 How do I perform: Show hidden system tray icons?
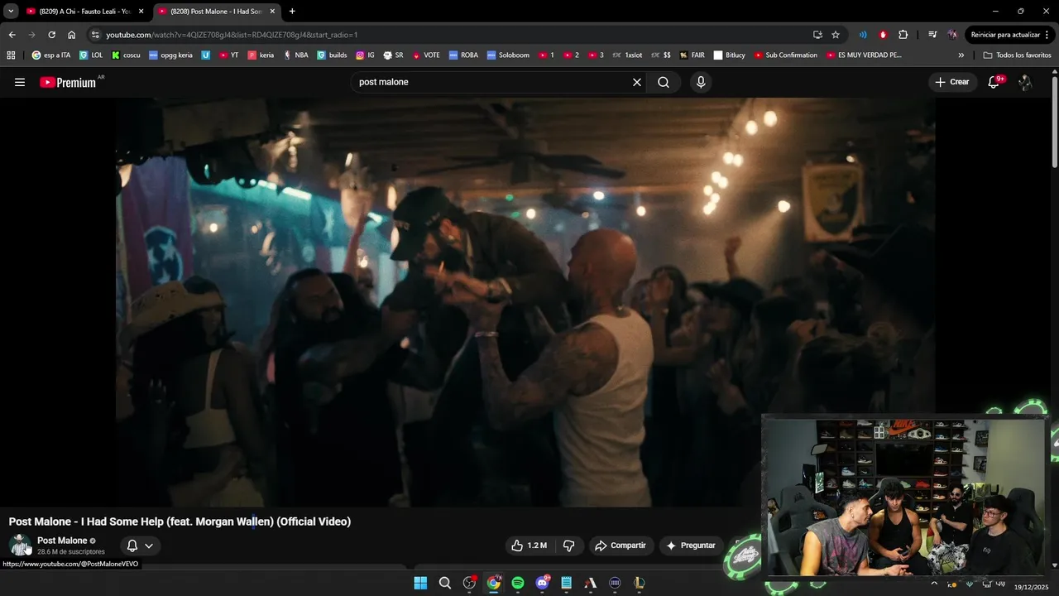tap(935, 583)
